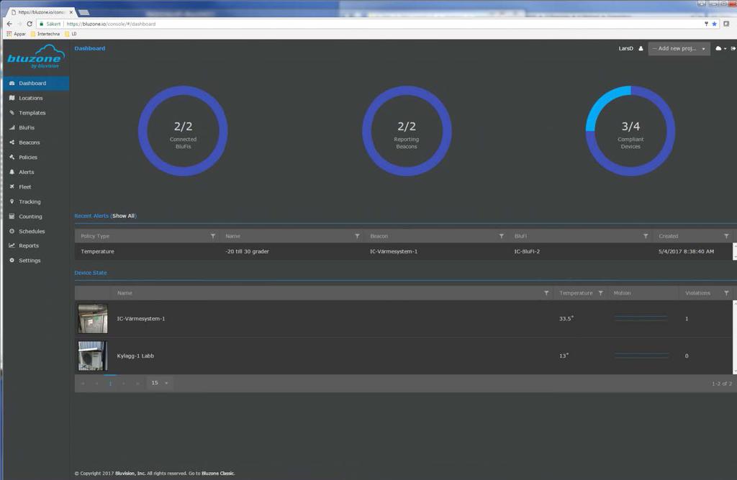Open Dashboard in the sidebar
This screenshot has height=480, width=737.
point(36,83)
